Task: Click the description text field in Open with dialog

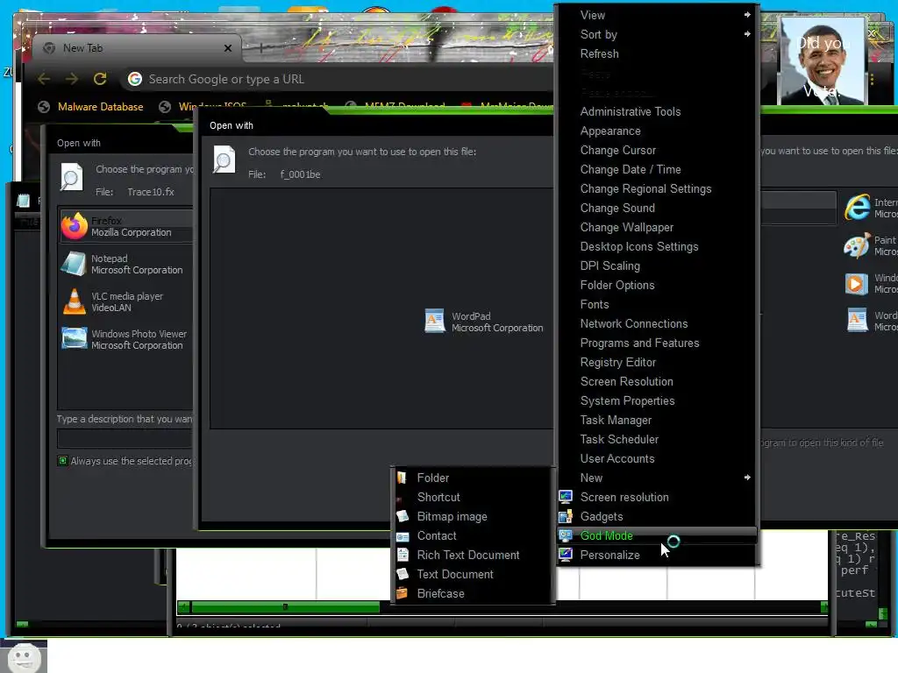Action: point(125,438)
